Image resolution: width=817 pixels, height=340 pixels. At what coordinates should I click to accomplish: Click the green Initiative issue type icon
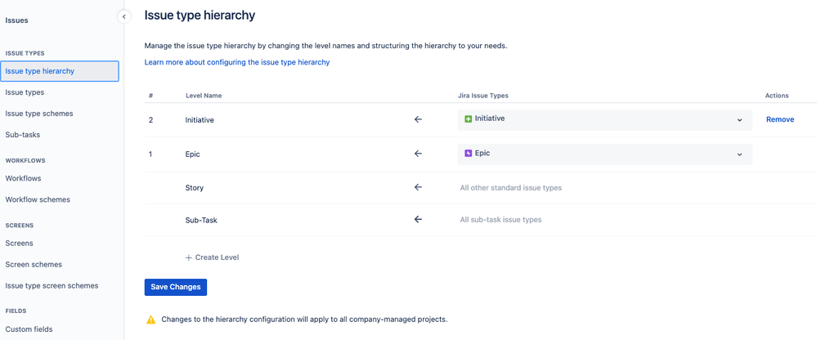click(x=469, y=119)
